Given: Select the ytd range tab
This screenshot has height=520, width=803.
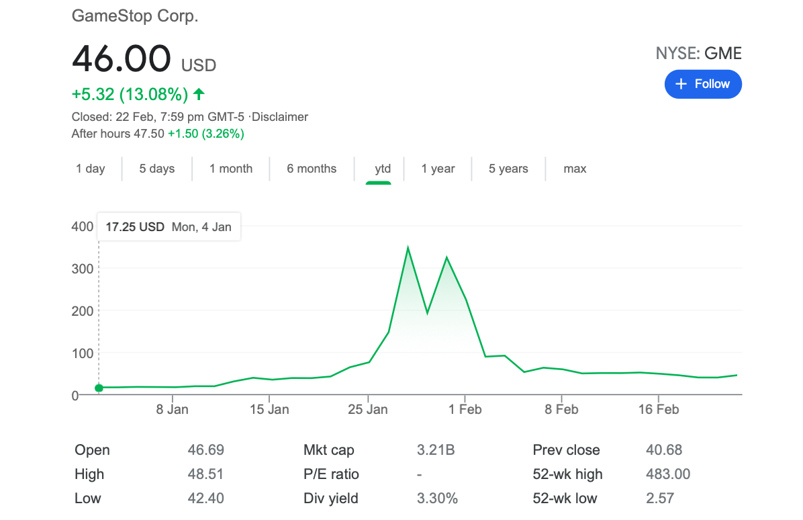Looking at the screenshot, I should click(383, 169).
